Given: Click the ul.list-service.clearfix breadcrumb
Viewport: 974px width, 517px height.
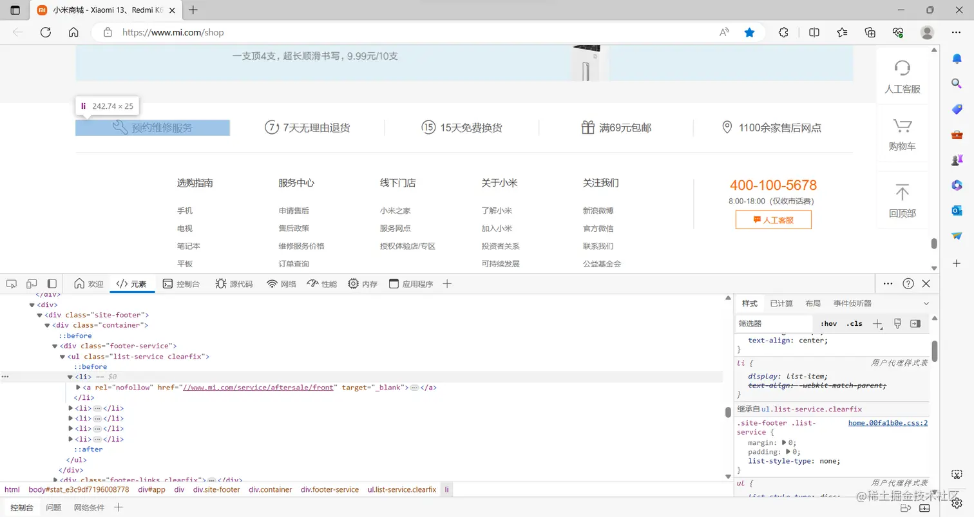Looking at the screenshot, I should click(402, 490).
